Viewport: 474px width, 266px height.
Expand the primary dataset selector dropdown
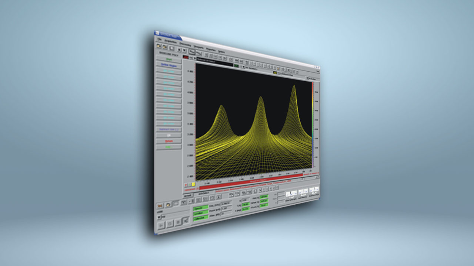195,58
